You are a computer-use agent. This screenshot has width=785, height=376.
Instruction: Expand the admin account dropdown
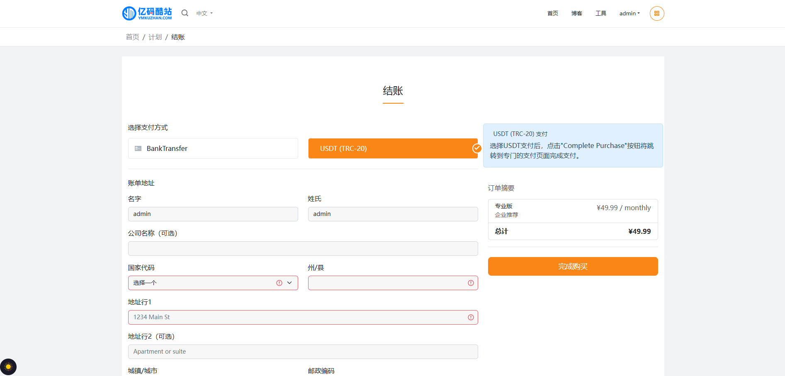click(x=629, y=13)
